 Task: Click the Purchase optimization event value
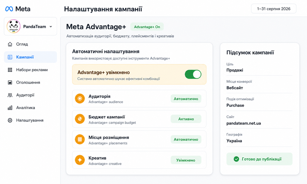point(235,105)
